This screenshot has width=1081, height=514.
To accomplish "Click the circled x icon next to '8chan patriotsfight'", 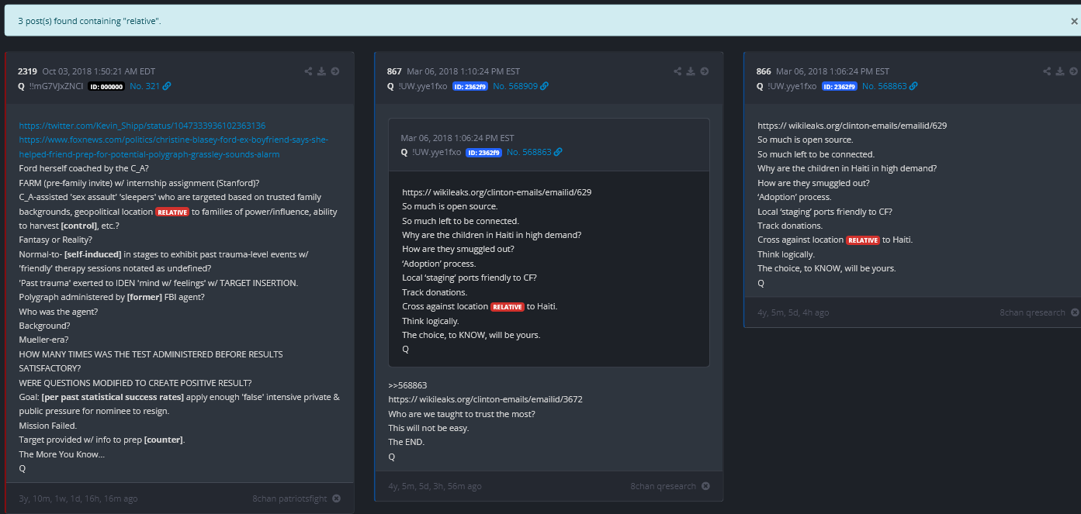I will (x=336, y=498).
